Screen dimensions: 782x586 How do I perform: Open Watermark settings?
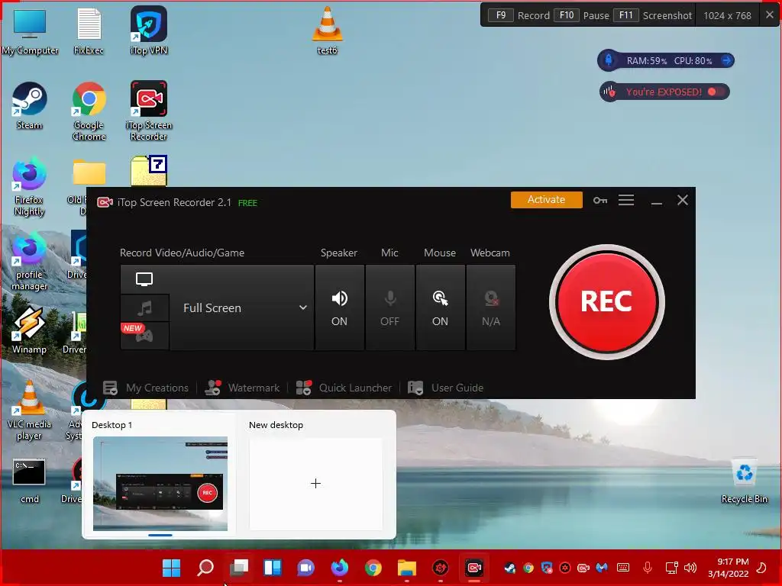(242, 388)
